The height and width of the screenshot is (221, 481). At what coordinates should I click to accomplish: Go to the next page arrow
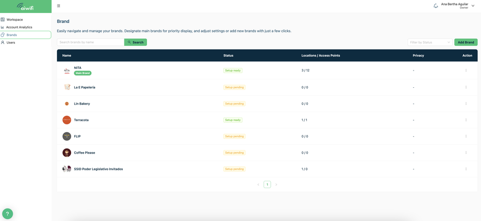[x=276, y=184]
